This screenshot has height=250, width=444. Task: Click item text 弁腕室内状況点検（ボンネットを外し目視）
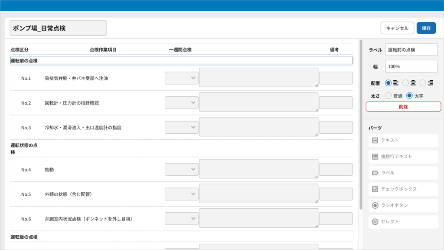[88, 219]
